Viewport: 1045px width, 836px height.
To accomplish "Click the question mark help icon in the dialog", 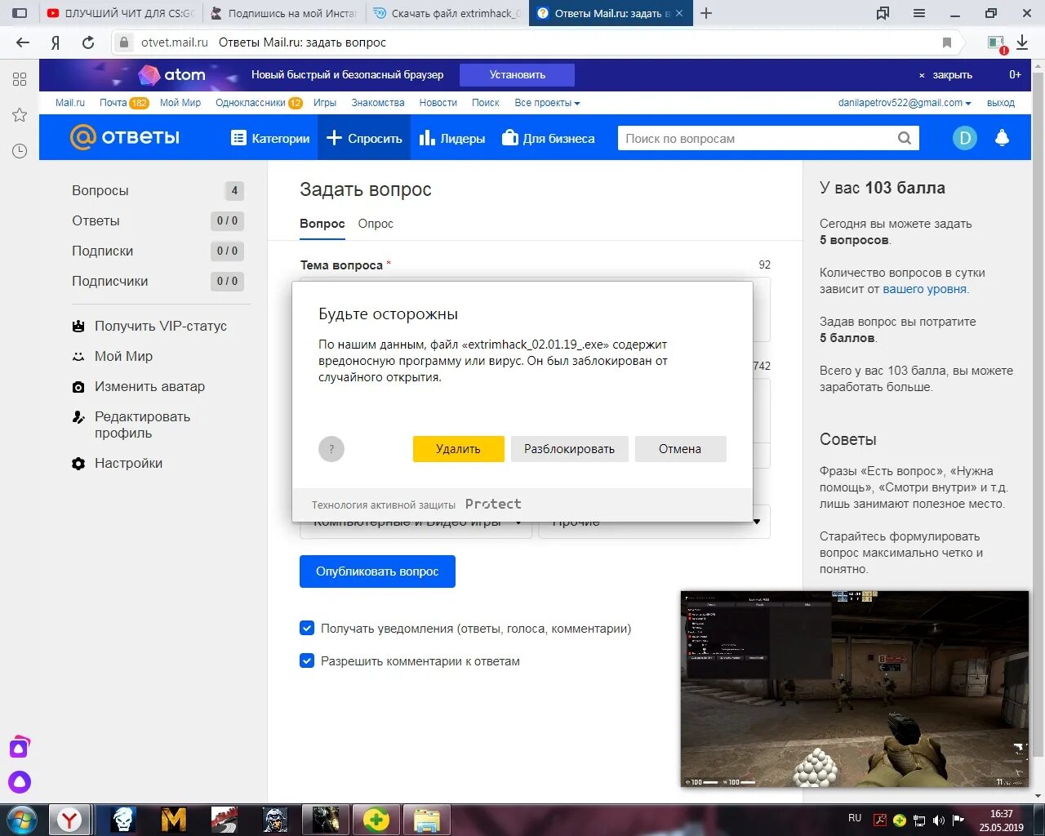I will coord(331,449).
